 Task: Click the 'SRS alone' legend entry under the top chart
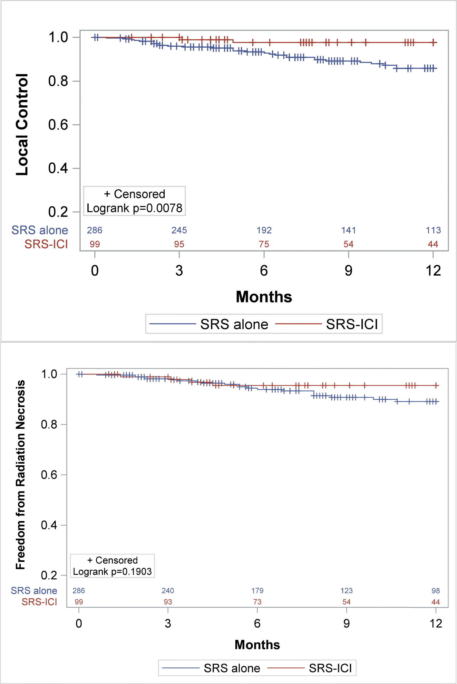[x=234, y=324]
